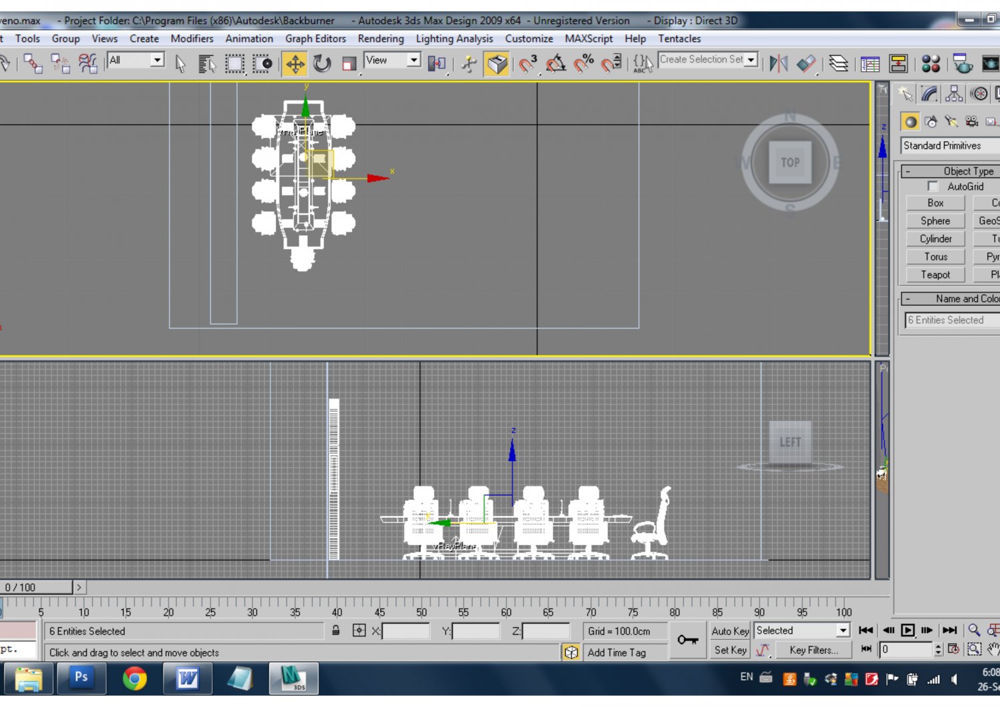Open the Rendering menu
Screen dimensions: 1000x707
coord(381,39)
